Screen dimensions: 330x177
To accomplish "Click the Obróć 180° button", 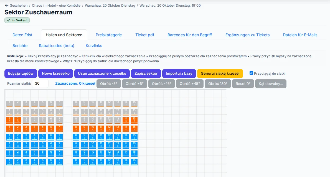I will [218, 84].
